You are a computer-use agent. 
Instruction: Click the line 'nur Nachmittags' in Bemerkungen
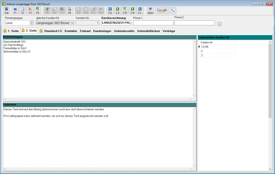pyautogui.click(x=13, y=45)
